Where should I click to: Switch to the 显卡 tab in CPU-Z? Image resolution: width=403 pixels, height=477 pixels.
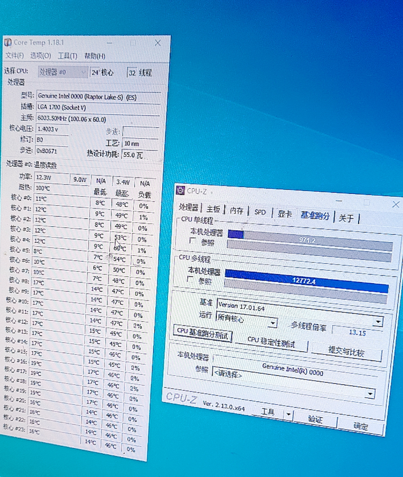coord(284,214)
